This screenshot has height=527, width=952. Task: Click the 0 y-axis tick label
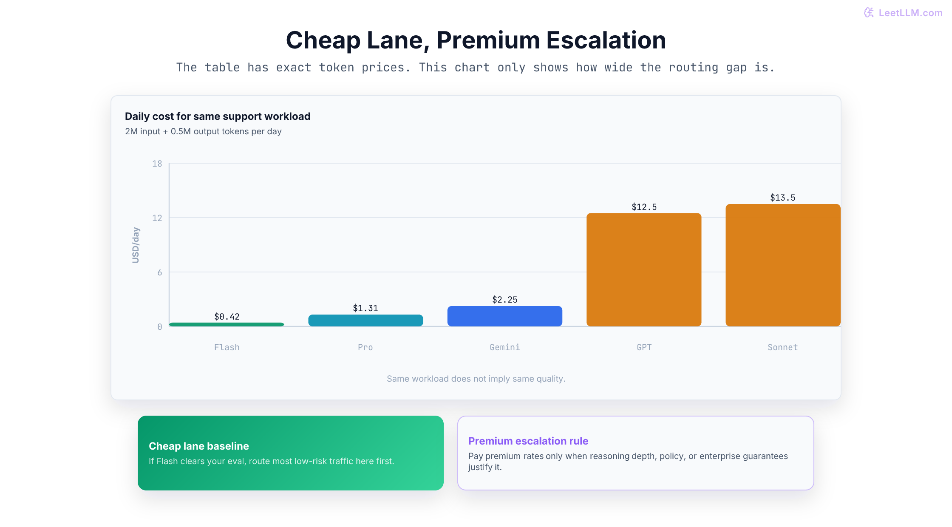click(x=160, y=327)
